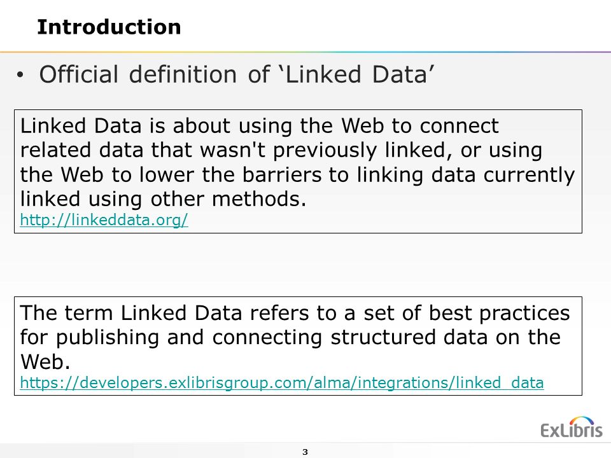Click the text 'related data that wasn't previously linked'
The width and height of the screenshot is (611, 458).
(x=233, y=150)
